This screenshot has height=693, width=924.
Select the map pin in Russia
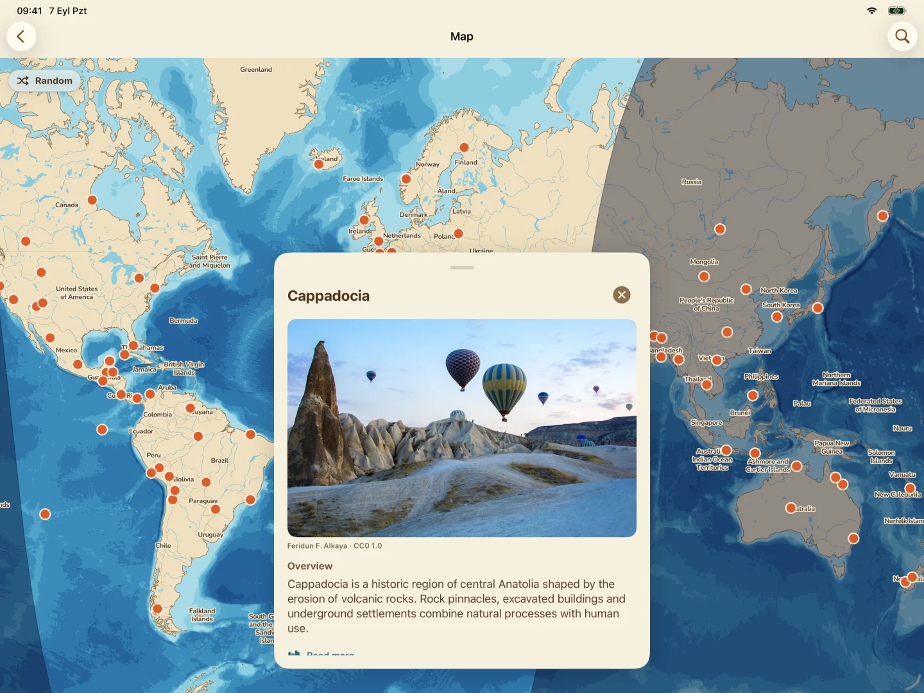pos(720,229)
